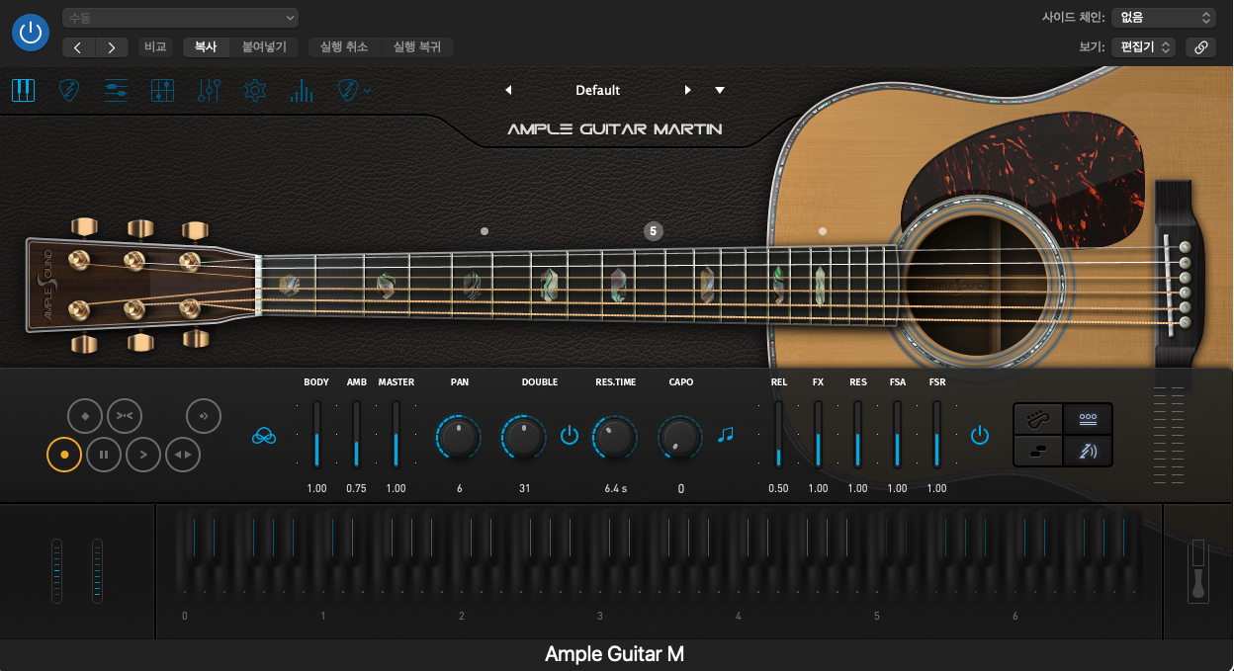The height and width of the screenshot is (671, 1234).
Task: Go to previous preset left arrow
Action: tap(508, 90)
